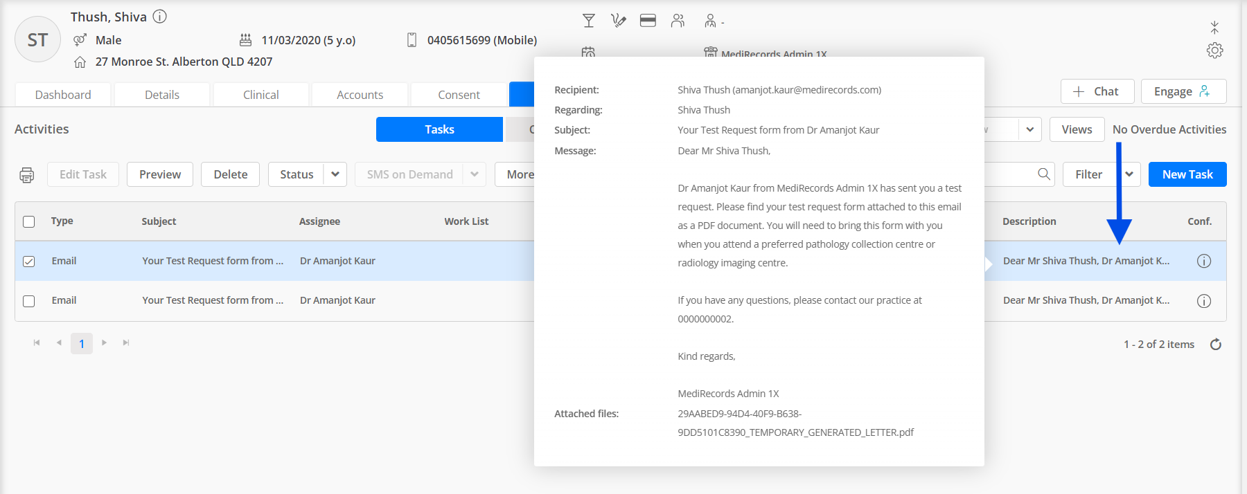The width and height of the screenshot is (1247, 494).
Task: Toggle the select-all checkbox in the table header
Action: [x=28, y=221]
